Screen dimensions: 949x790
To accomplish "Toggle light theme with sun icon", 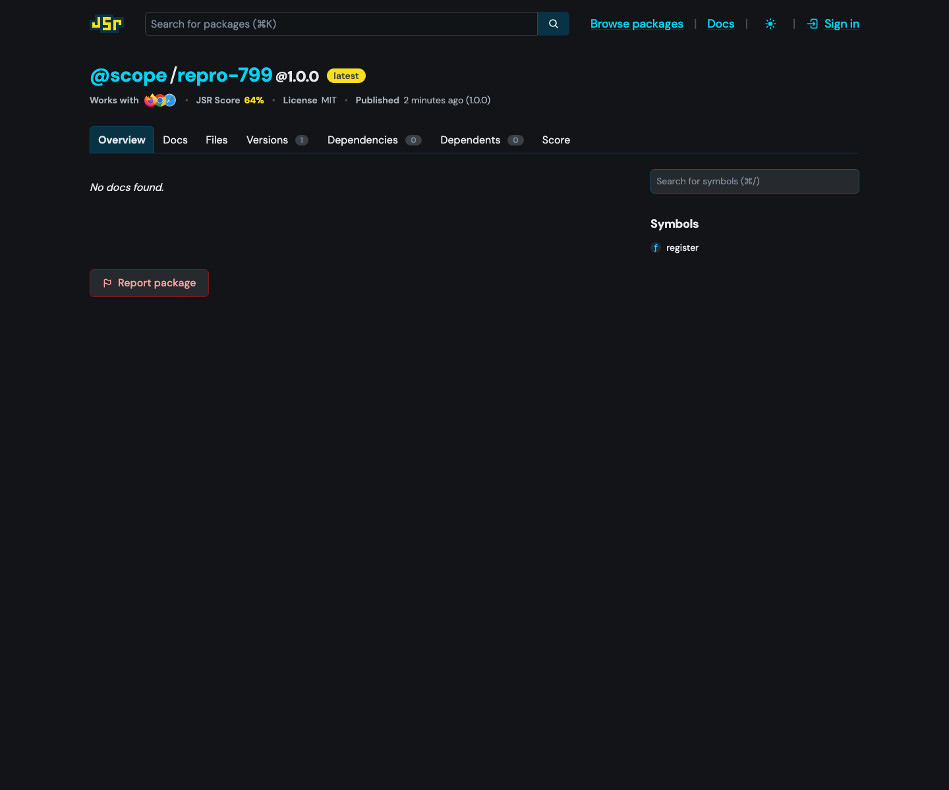I will pos(770,24).
